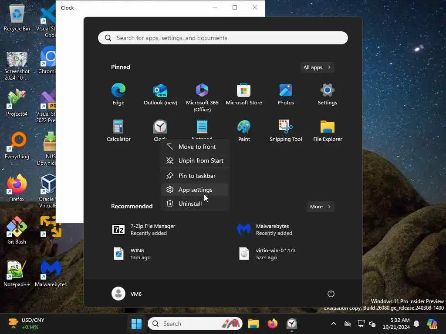Open Notepad pinned app icon
The image size is (446, 334).
click(202, 127)
